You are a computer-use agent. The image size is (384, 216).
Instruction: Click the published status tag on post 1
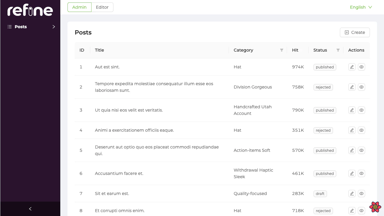click(325, 67)
